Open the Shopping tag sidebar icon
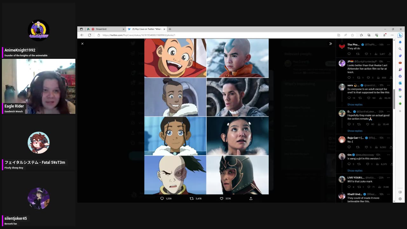Viewport: 407px width, 229px height. tap(400, 56)
